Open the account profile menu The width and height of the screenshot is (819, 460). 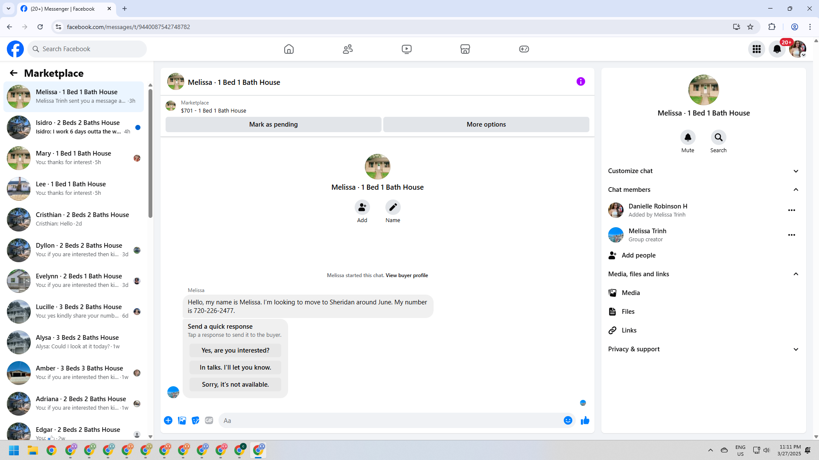pyautogui.click(x=798, y=49)
